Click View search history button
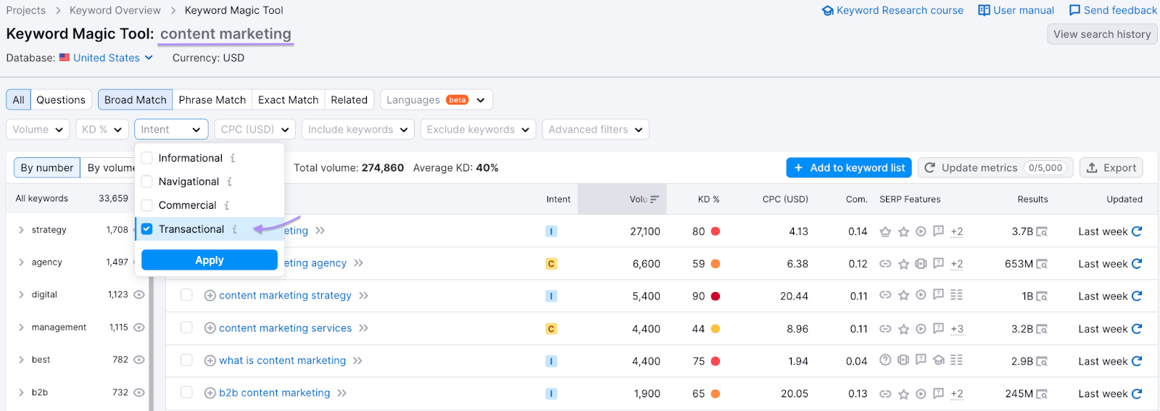The image size is (1160, 411). [1102, 34]
